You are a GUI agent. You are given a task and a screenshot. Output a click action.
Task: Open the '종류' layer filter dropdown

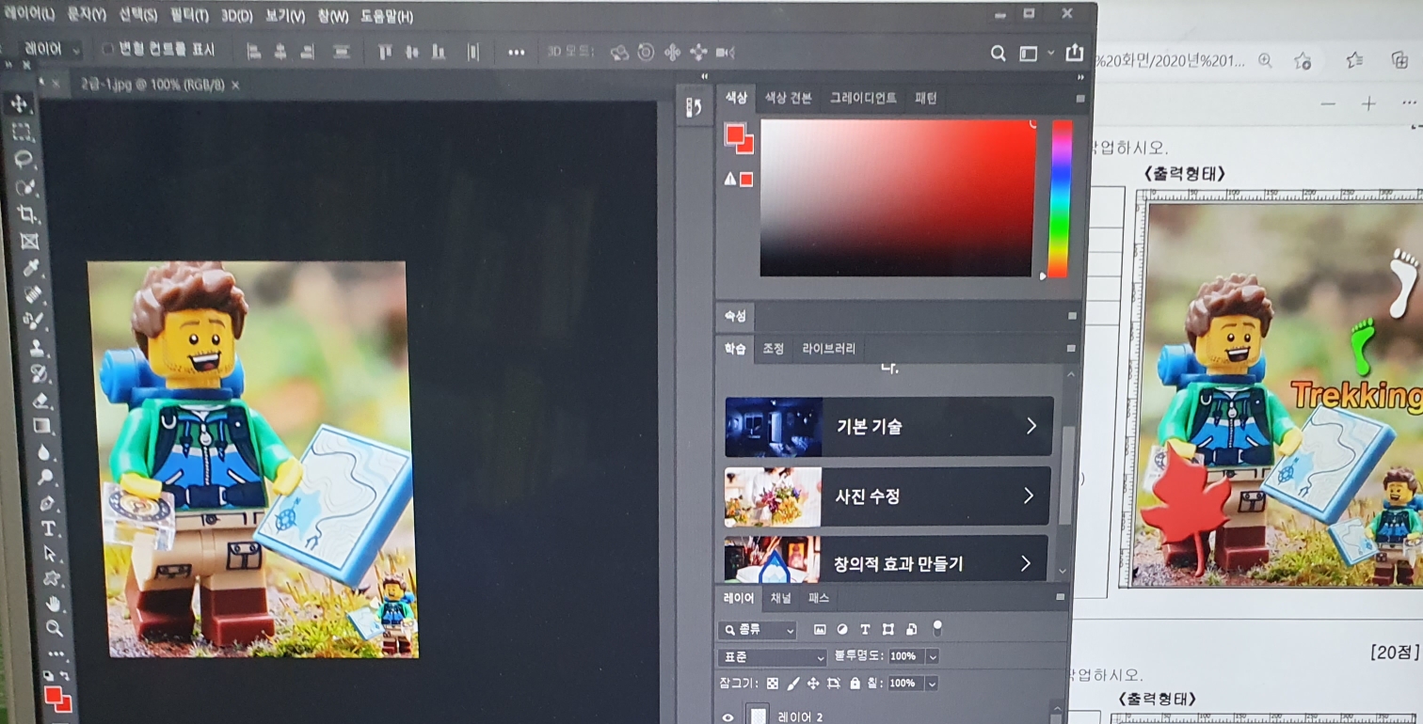(757, 630)
